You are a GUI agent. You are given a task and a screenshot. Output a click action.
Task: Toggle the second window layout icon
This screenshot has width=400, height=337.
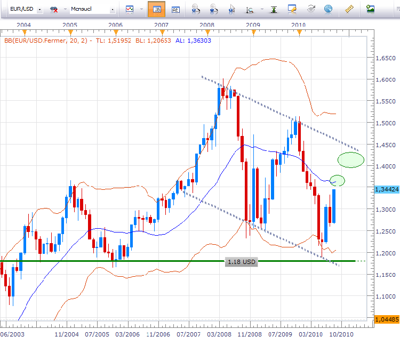pyautogui.click(x=175, y=10)
